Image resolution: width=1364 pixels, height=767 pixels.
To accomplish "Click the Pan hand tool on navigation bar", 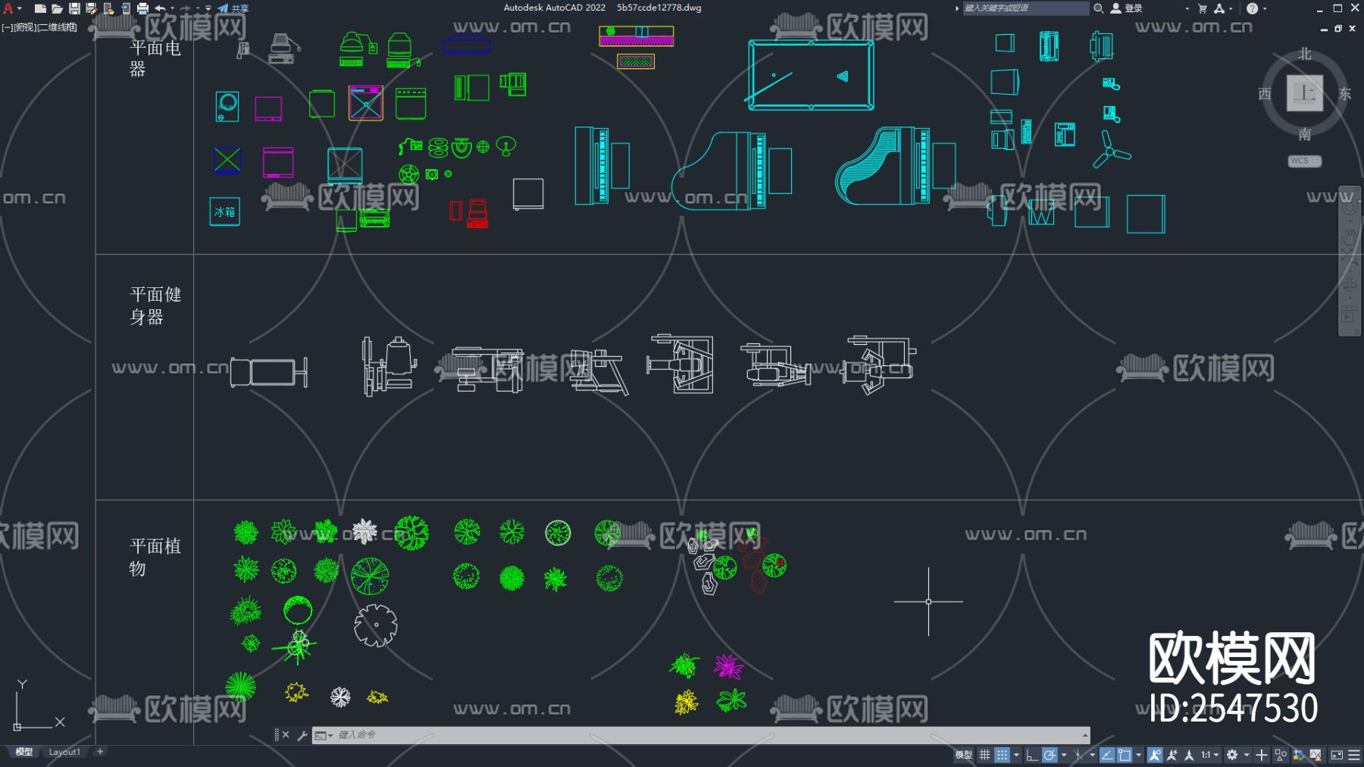I will (1350, 237).
